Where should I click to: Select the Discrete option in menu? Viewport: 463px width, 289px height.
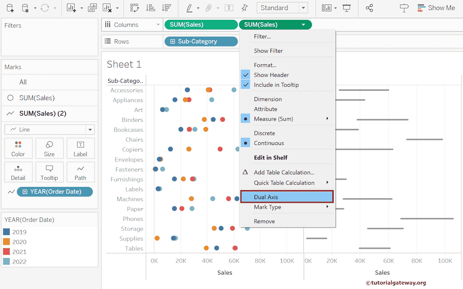(x=265, y=133)
